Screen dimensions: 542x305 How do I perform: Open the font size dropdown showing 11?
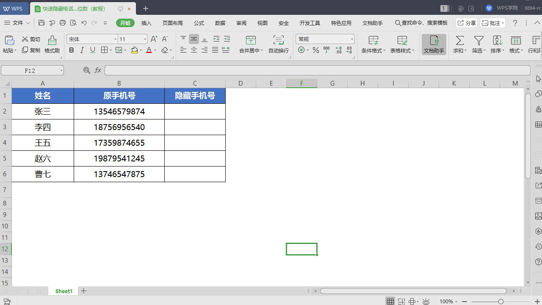click(144, 39)
